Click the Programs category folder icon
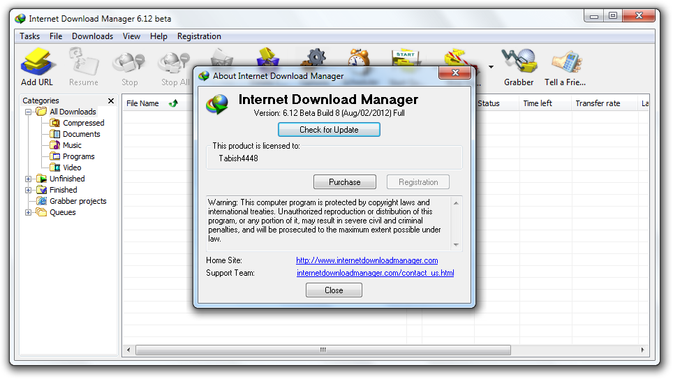 click(x=55, y=156)
